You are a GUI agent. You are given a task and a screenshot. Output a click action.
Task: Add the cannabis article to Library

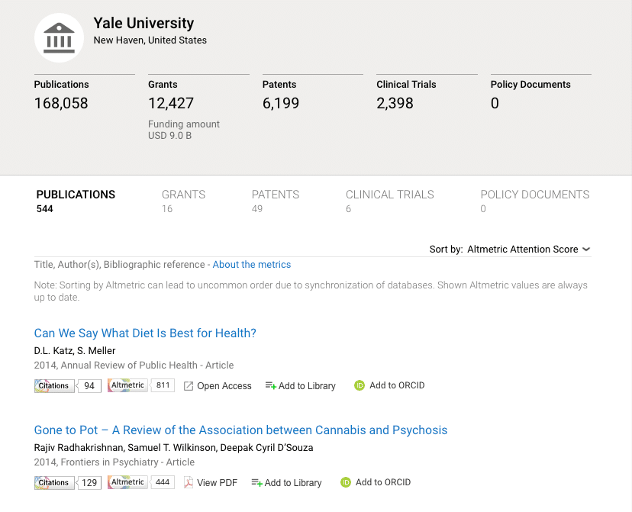coord(286,483)
